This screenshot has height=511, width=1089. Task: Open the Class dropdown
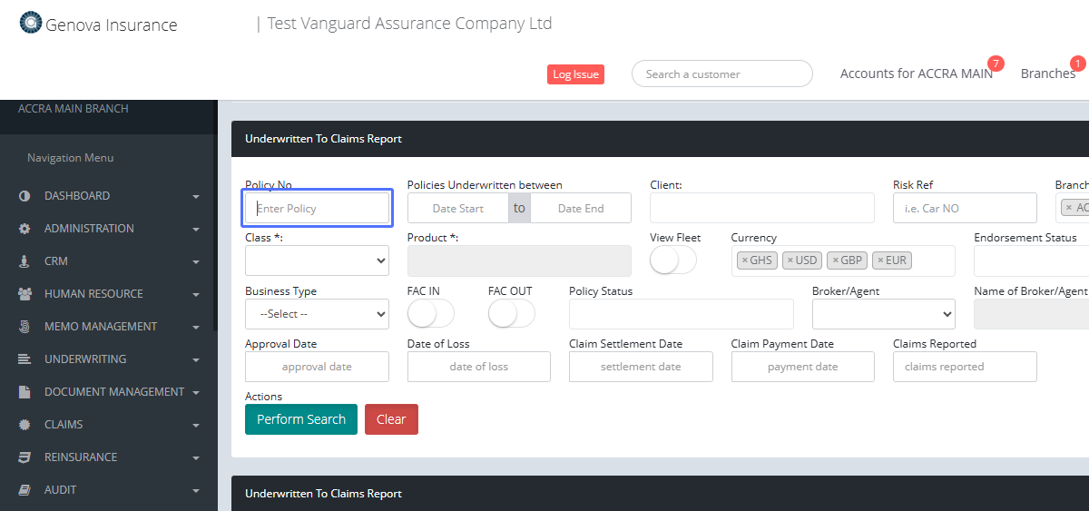pos(317,260)
